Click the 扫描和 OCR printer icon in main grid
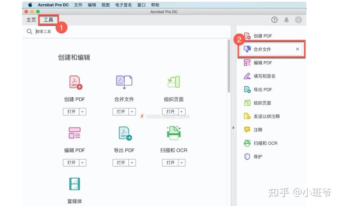 174,133
